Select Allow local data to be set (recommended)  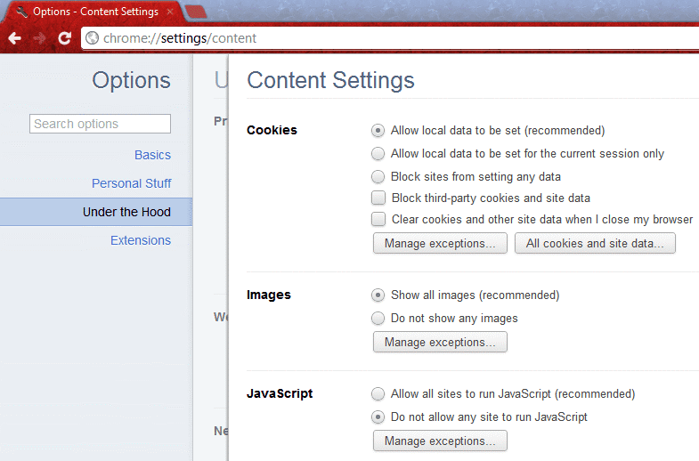tap(378, 130)
